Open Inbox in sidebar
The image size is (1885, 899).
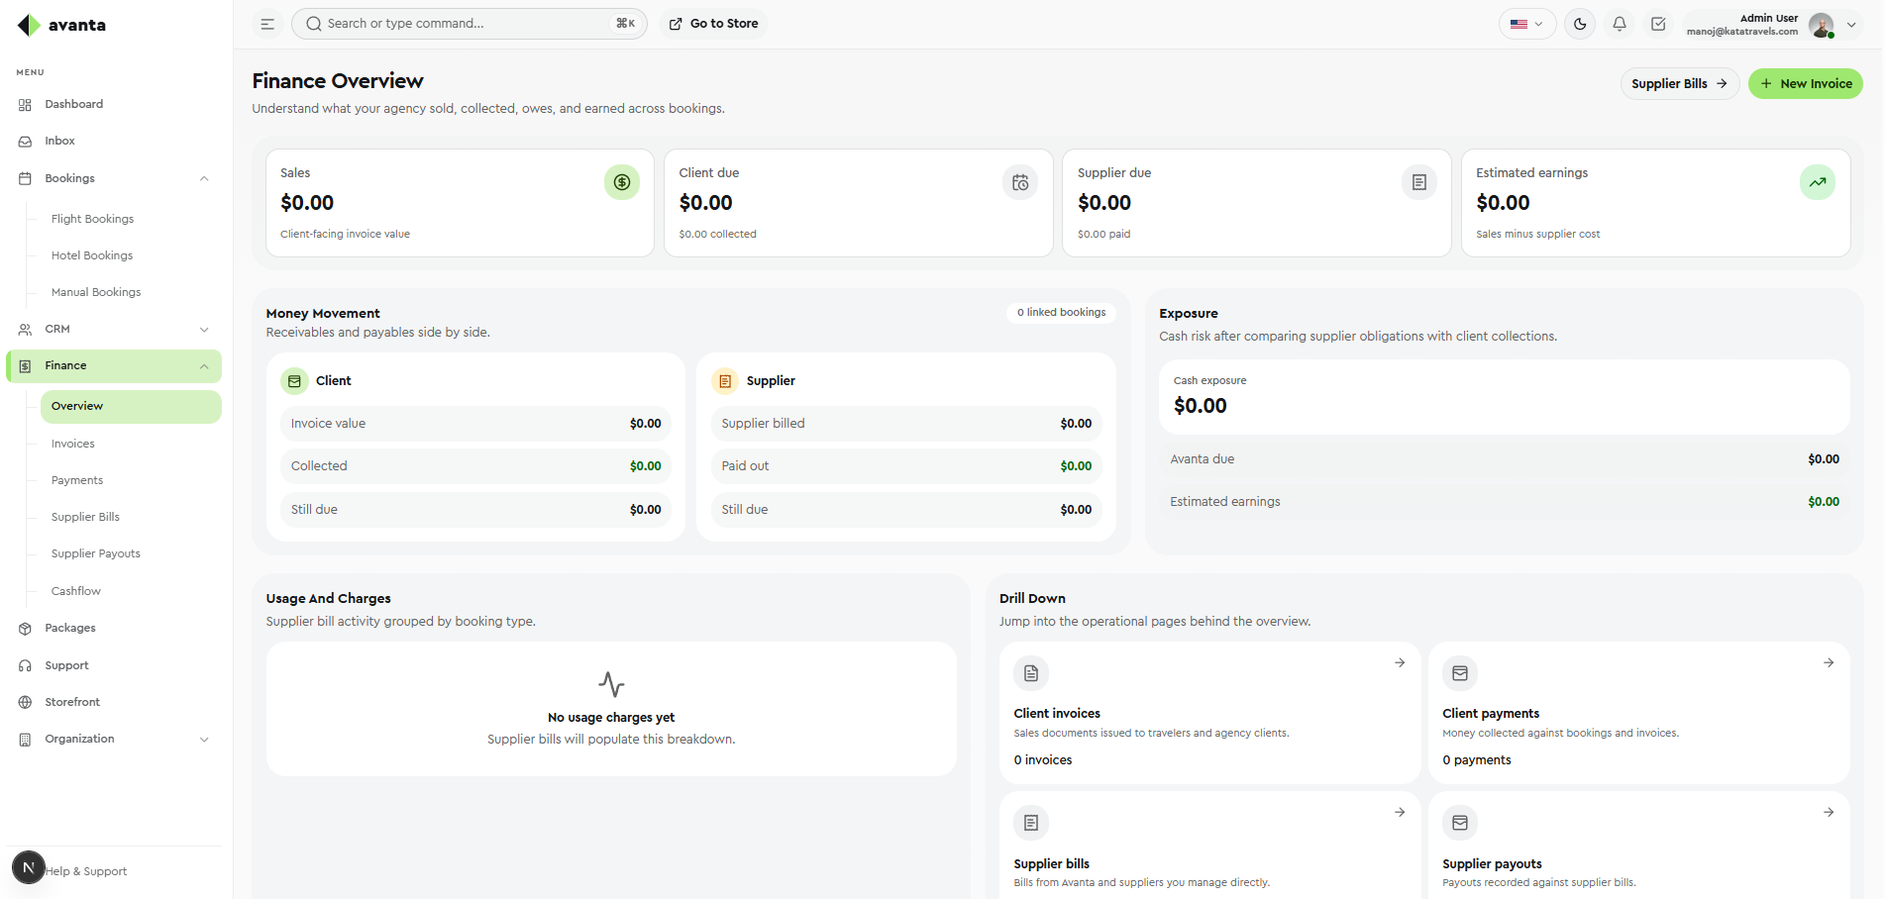click(x=114, y=141)
